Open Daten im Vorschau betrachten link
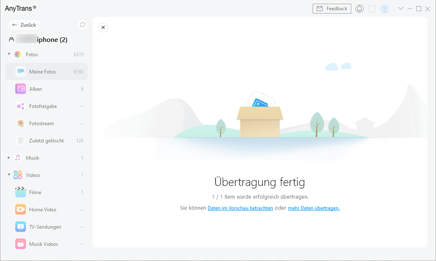Screen dimensions: 436x261 (240, 208)
